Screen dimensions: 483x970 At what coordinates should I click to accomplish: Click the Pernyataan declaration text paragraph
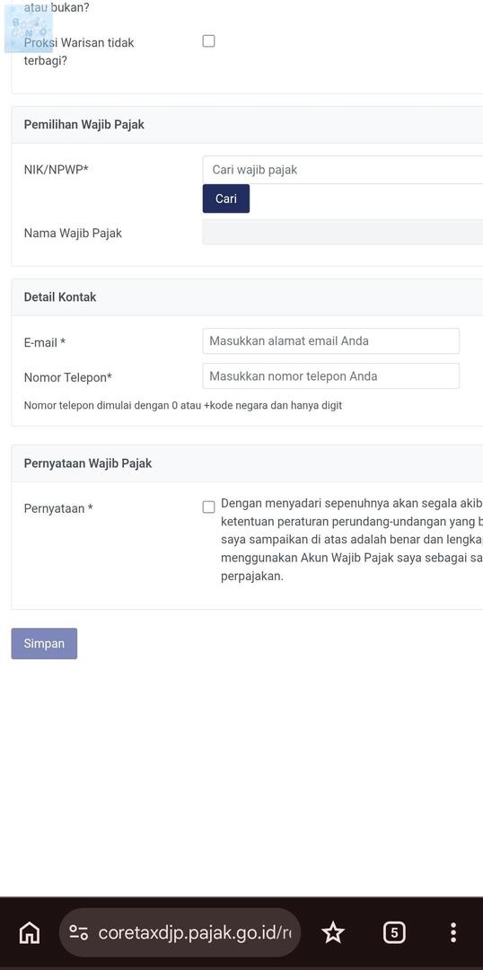[x=352, y=540]
